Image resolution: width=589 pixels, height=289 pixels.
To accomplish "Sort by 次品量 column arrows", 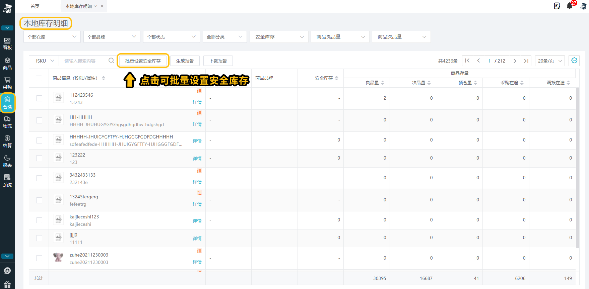I will click(x=429, y=83).
